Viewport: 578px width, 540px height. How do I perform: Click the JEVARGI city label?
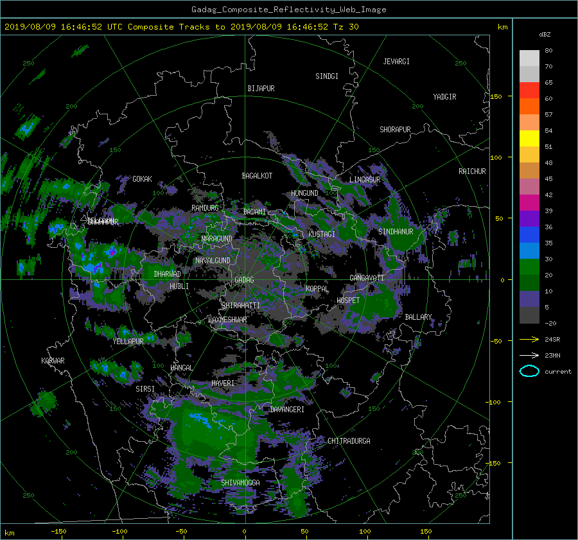(396, 62)
